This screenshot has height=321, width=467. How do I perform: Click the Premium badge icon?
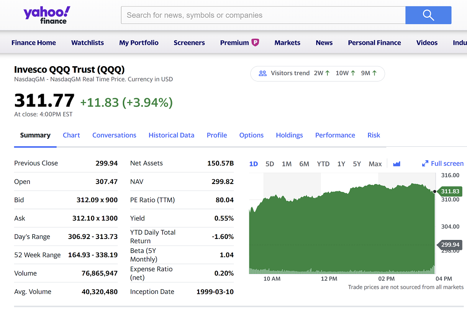[255, 42]
